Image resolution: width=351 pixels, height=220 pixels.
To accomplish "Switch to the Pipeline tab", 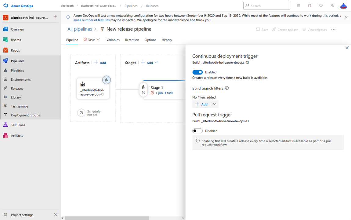I will click(72, 40).
